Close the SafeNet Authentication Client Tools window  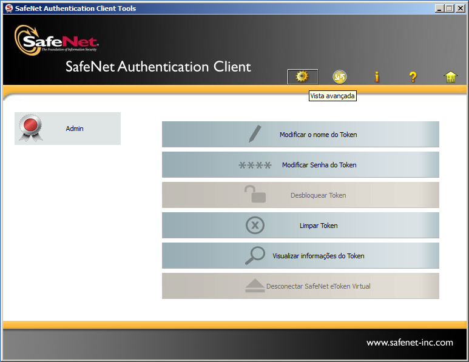pos(461,8)
